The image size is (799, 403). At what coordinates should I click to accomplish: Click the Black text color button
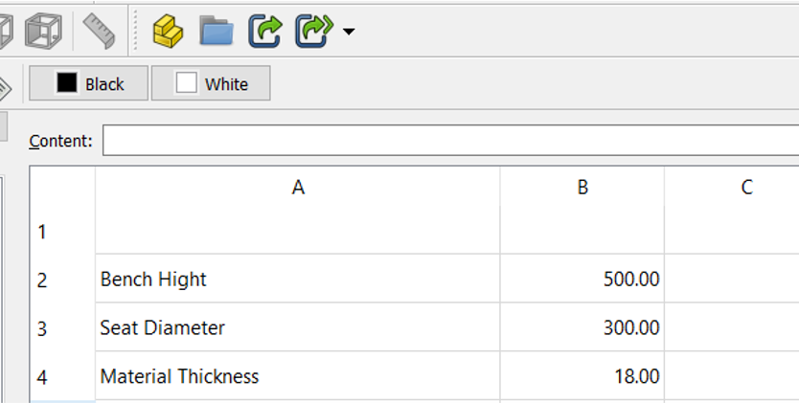89,83
